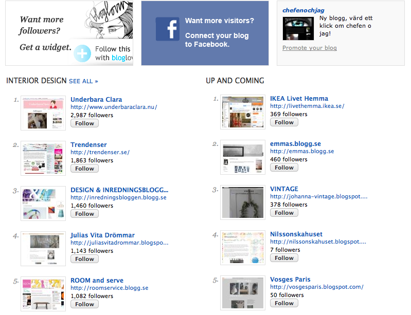Click Connect your blog to Facebook banner

[205, 33]
